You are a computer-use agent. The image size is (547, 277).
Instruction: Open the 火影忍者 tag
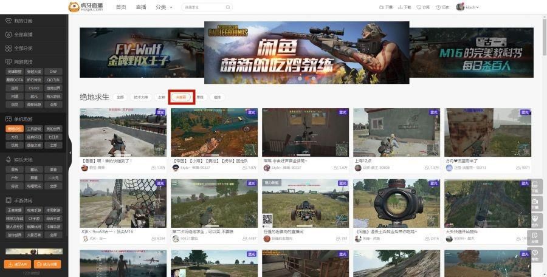tap(34, 235)
